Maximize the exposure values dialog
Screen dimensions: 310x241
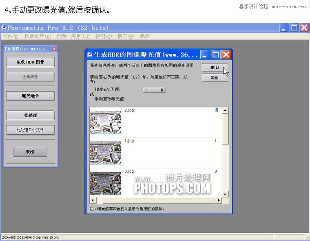click(x=216, y=55)
